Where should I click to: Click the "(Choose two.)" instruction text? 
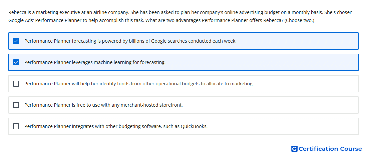(x=299, y=20)
